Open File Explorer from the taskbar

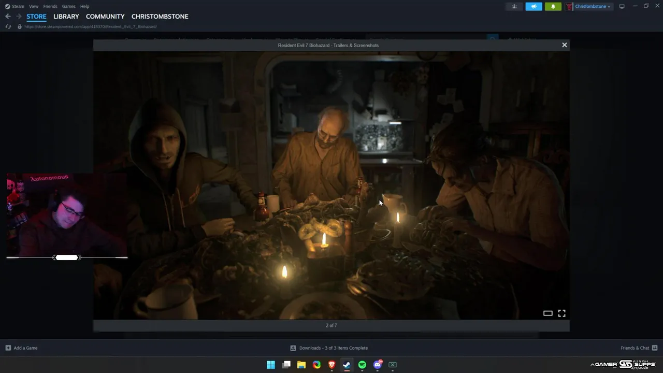pyautogui.click(x=301, y=365)
